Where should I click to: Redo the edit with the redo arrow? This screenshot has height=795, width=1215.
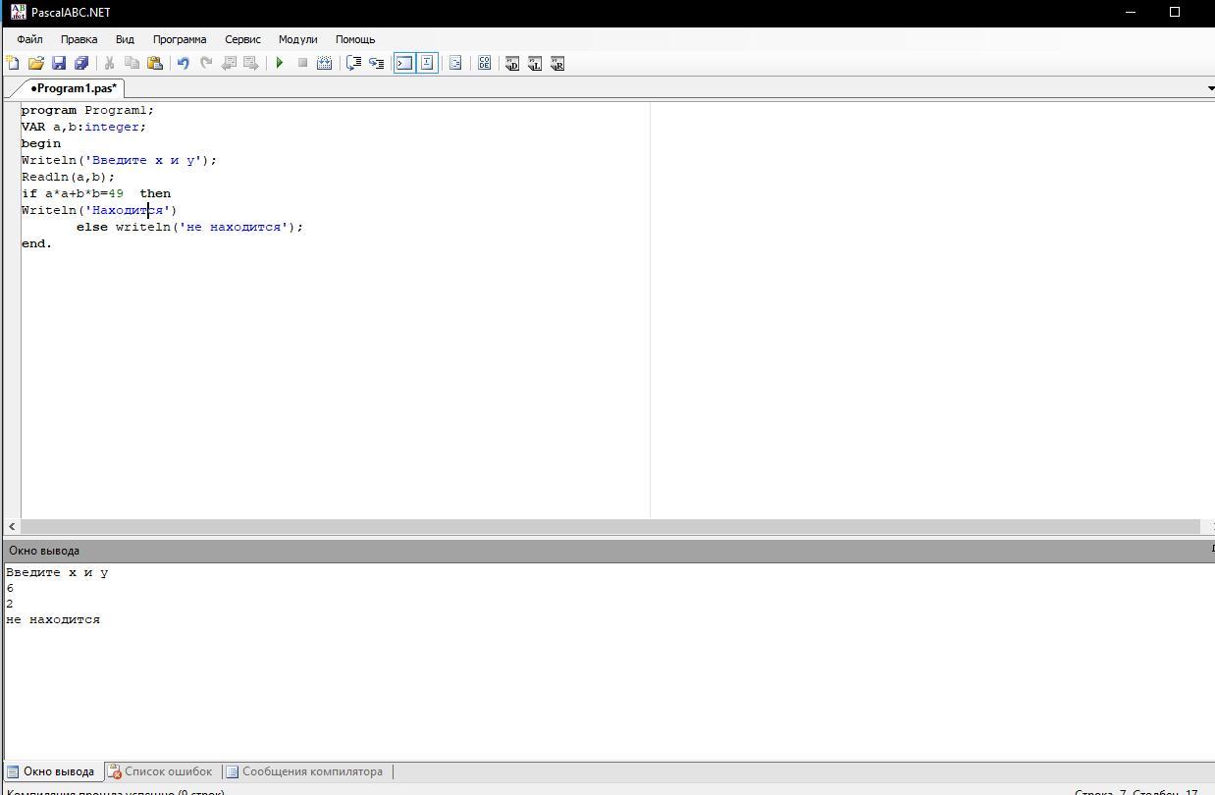pos(206,63)
